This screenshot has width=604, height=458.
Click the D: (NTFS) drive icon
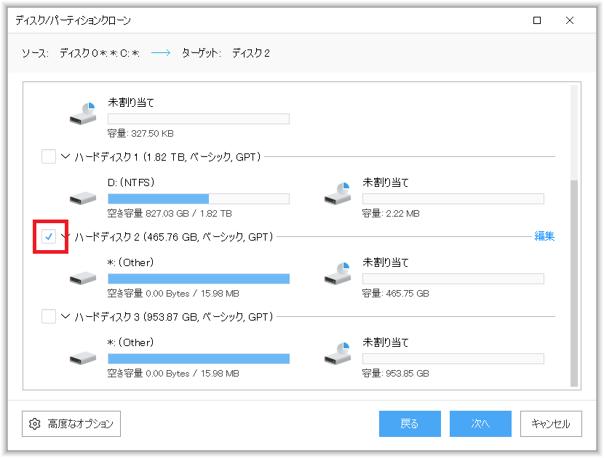coord(83,198)
